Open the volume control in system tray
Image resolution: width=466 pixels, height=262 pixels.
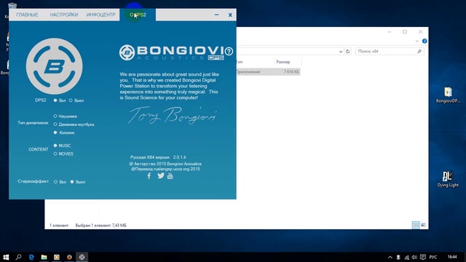(x=414, y=257)
